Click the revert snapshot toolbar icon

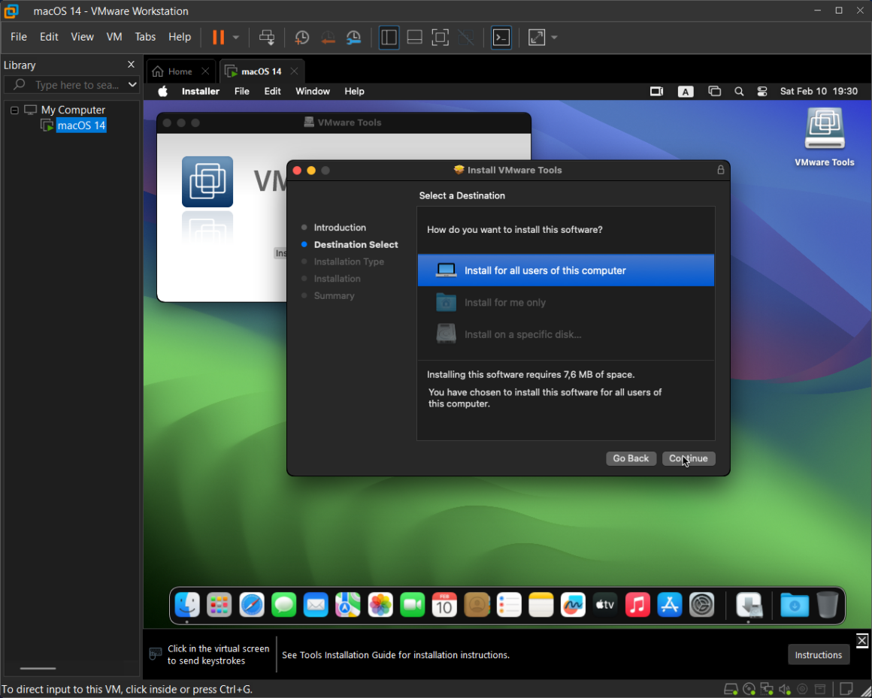(328, 38)
